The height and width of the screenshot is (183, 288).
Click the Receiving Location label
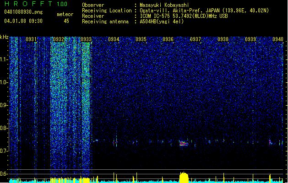(107, 11)
